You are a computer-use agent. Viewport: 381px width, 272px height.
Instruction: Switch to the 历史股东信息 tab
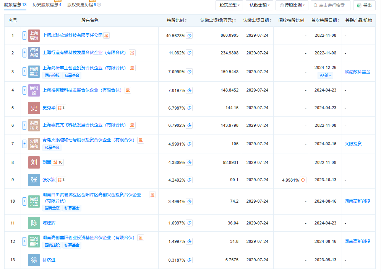(47, 5)
